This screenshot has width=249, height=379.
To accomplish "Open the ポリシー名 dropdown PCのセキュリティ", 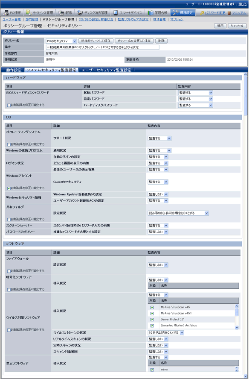I will pos(61,41).
